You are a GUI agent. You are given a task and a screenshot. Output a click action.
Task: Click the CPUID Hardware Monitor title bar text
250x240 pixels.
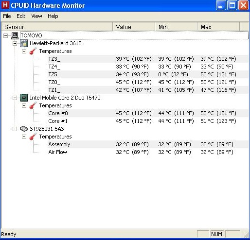(x=48, y=5)
